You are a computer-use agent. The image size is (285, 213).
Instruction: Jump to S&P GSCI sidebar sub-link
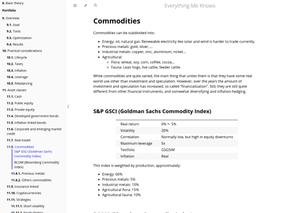click(x=33, y=154)
